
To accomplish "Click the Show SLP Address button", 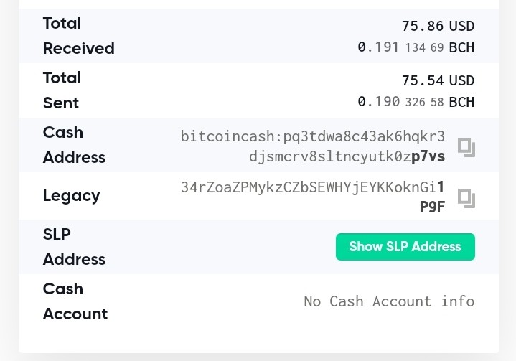I will [405, 247].
